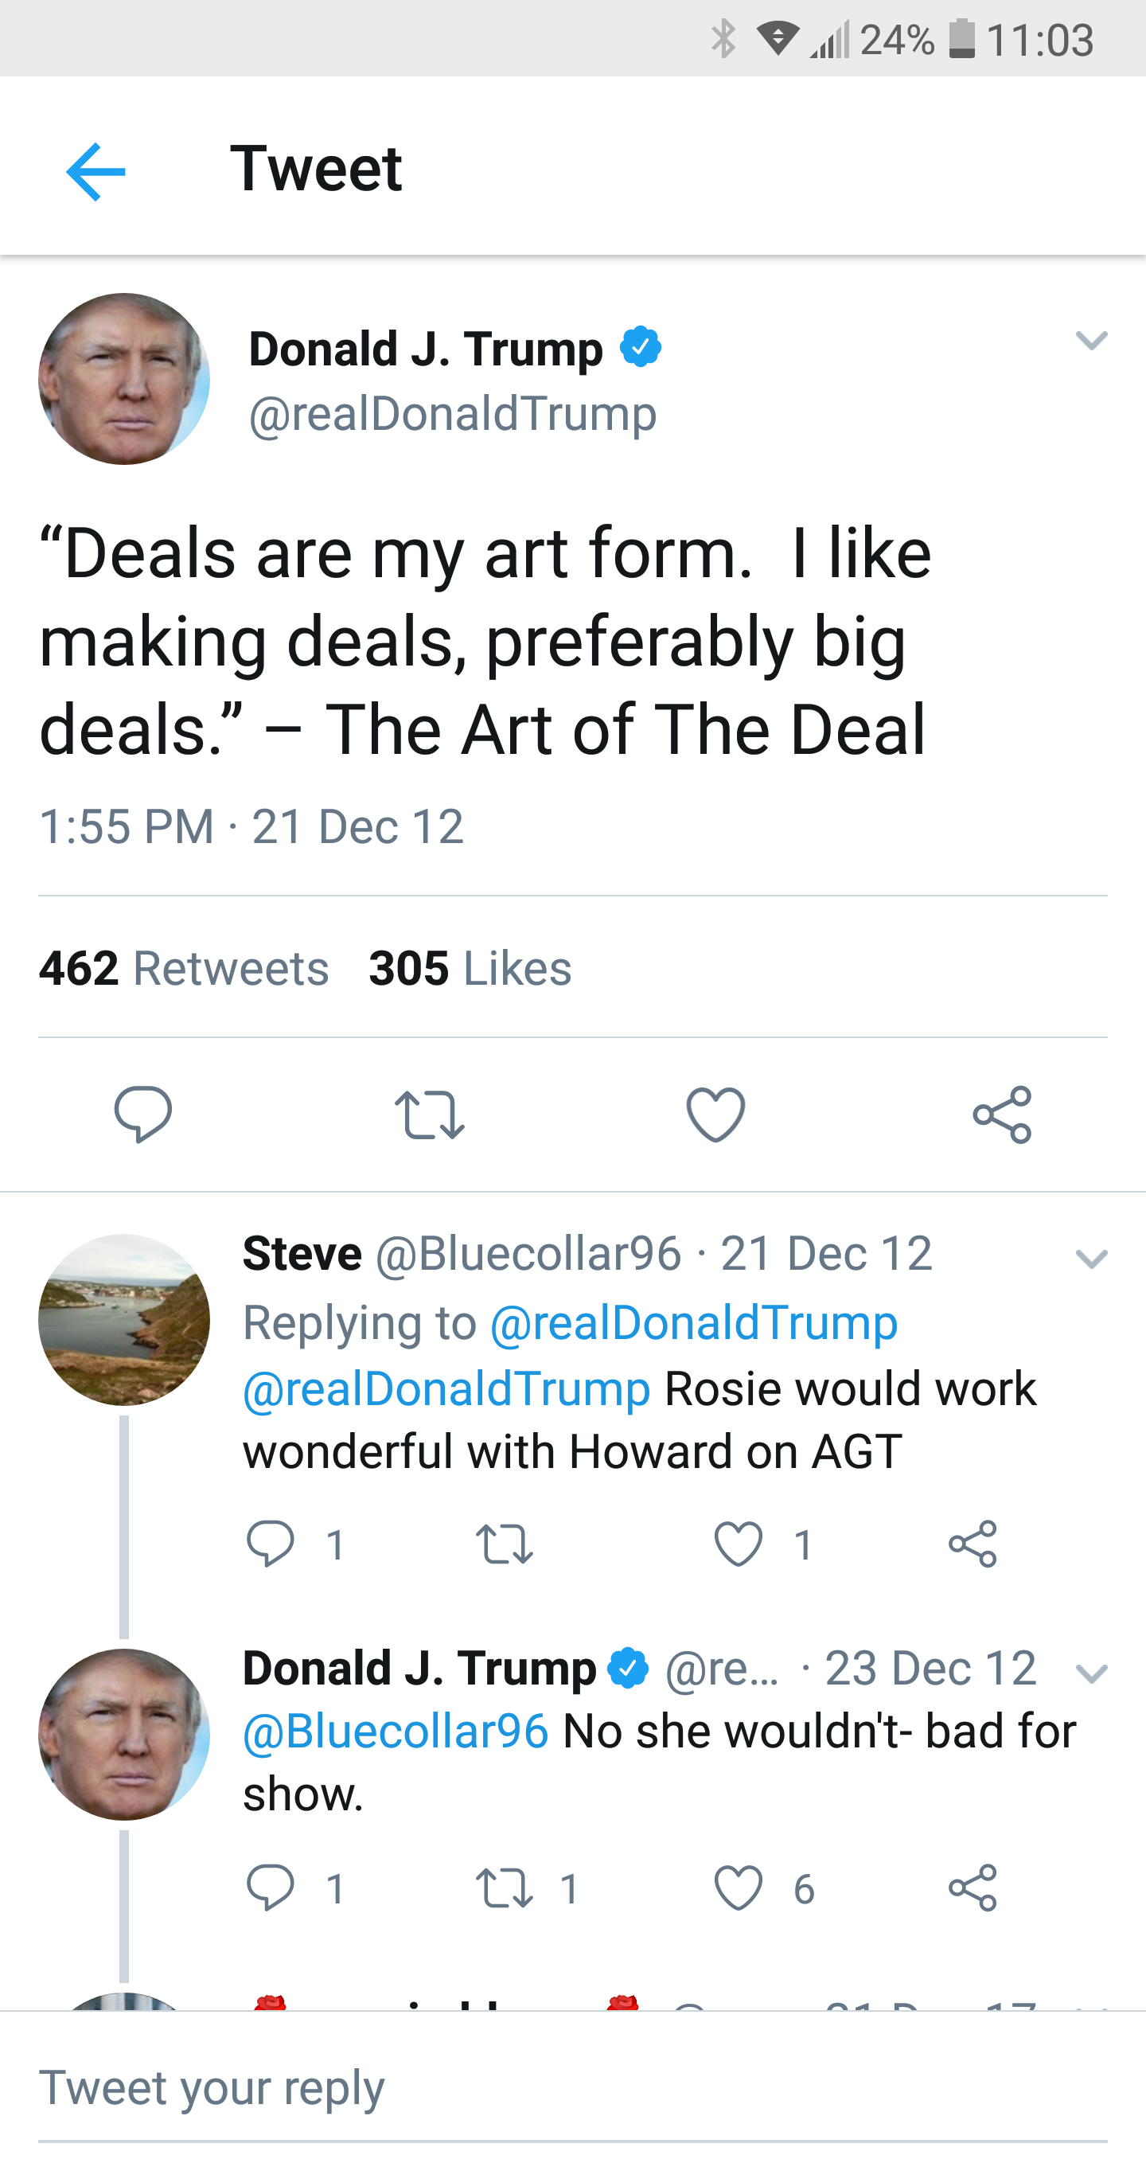Open the main tweet's options chevron
This screenshot has width=1146, height=2159.
[x=1091, y=339]
